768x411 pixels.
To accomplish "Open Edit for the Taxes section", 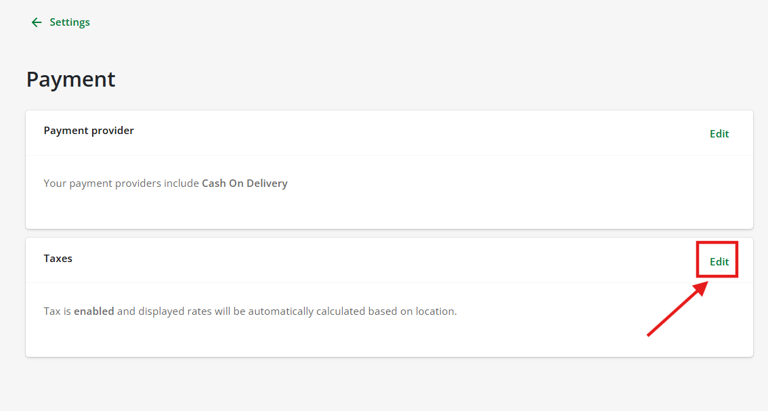I will click(x=719, y=261).
